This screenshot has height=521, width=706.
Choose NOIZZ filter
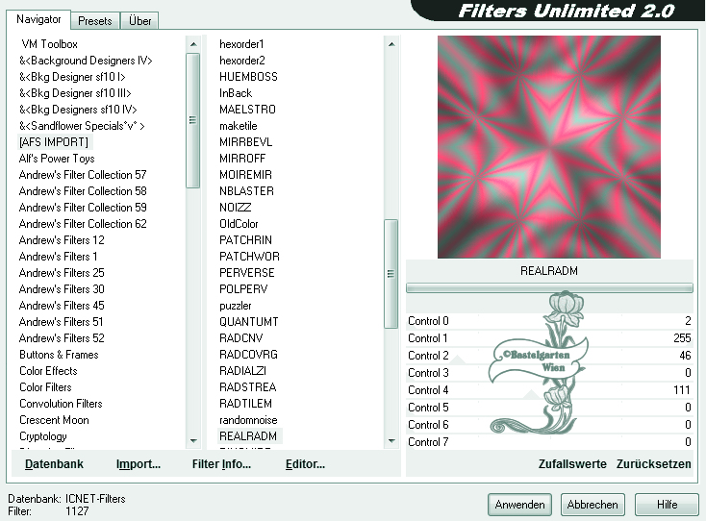235,208
